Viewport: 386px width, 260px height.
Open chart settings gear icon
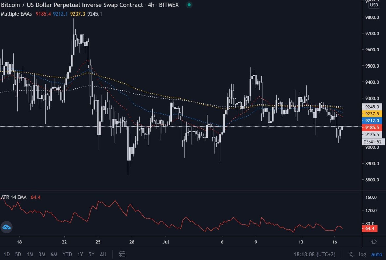(x=374, y=242)
